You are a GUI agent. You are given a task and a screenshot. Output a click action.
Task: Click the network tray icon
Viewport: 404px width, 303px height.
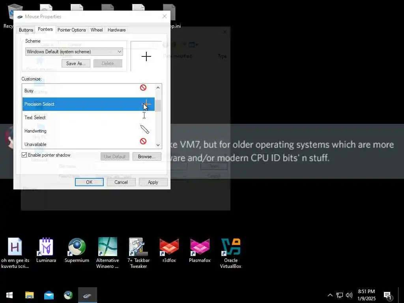[340, 295]
